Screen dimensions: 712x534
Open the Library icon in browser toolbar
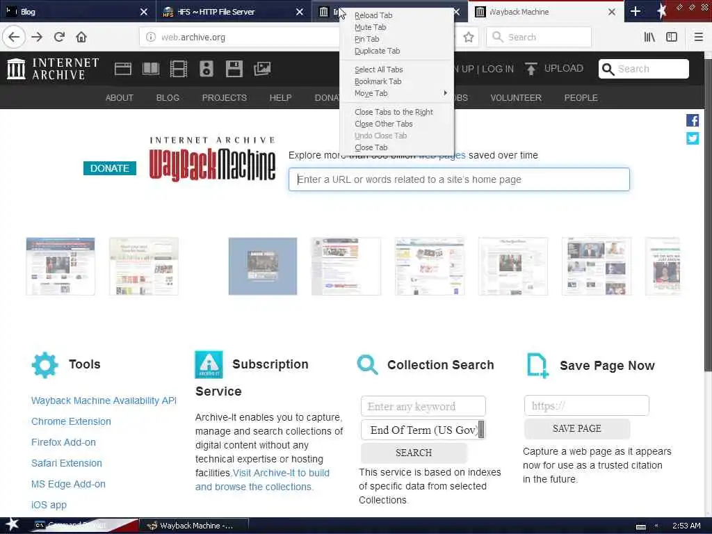click(x=649, y=38)
